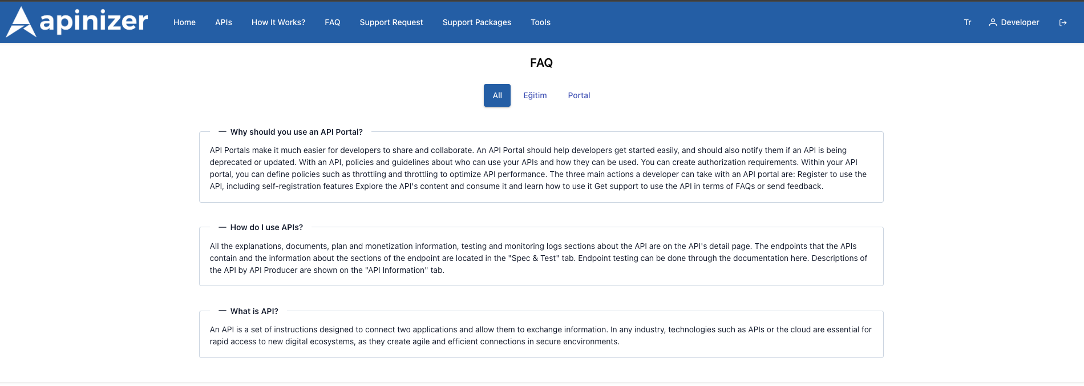Click the 'What is API?' question title

254,311
